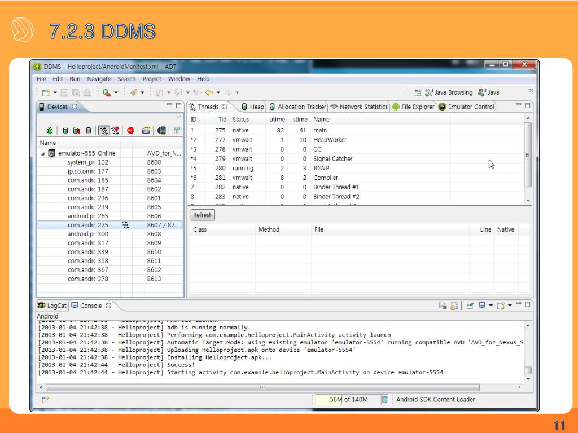The width and height of the screenshot is (578, 433).
Task: Open the Navigate menu
Action: [99, 79]
